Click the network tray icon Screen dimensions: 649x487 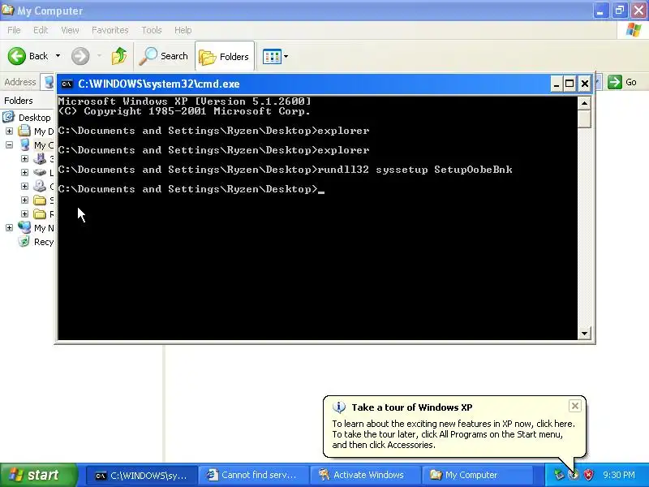[x=559, y=475]
